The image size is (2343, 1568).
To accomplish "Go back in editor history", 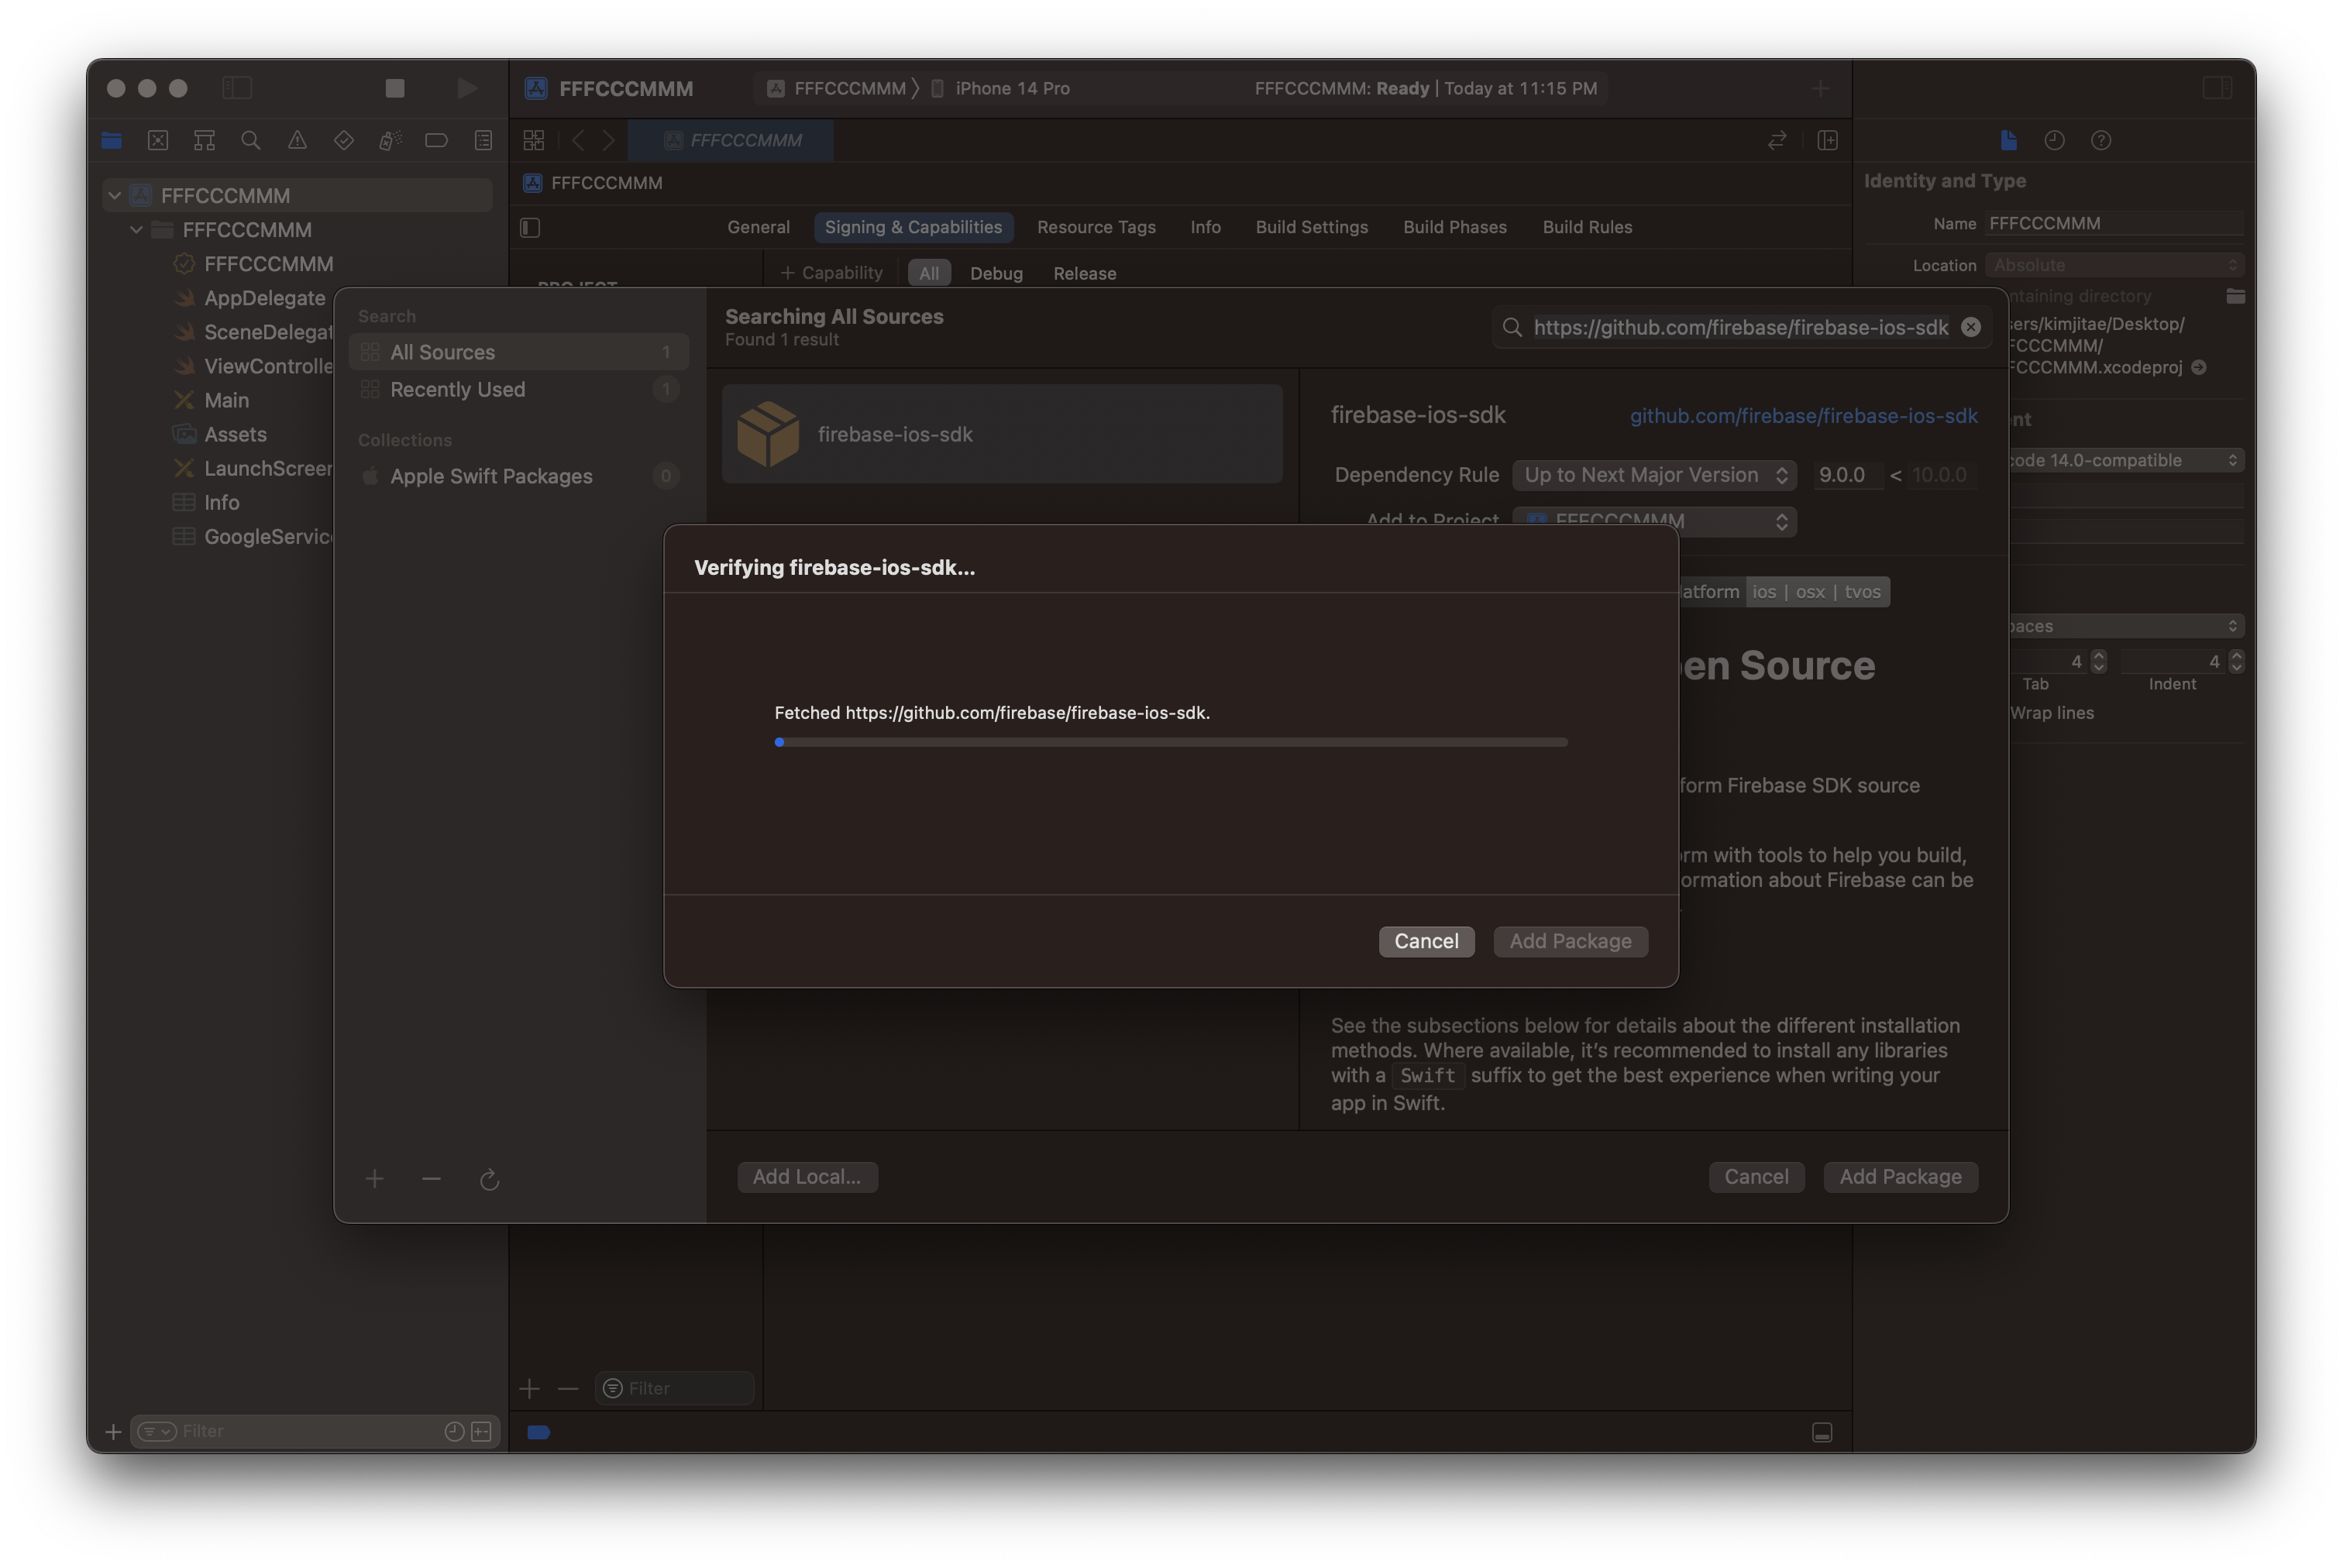I will point(578,140).
